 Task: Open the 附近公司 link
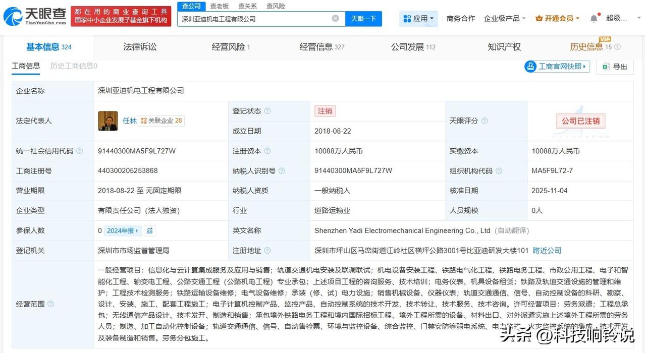click(547, 251)
